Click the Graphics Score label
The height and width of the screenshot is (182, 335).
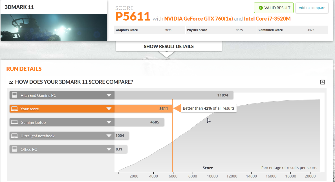coord(127,30)
